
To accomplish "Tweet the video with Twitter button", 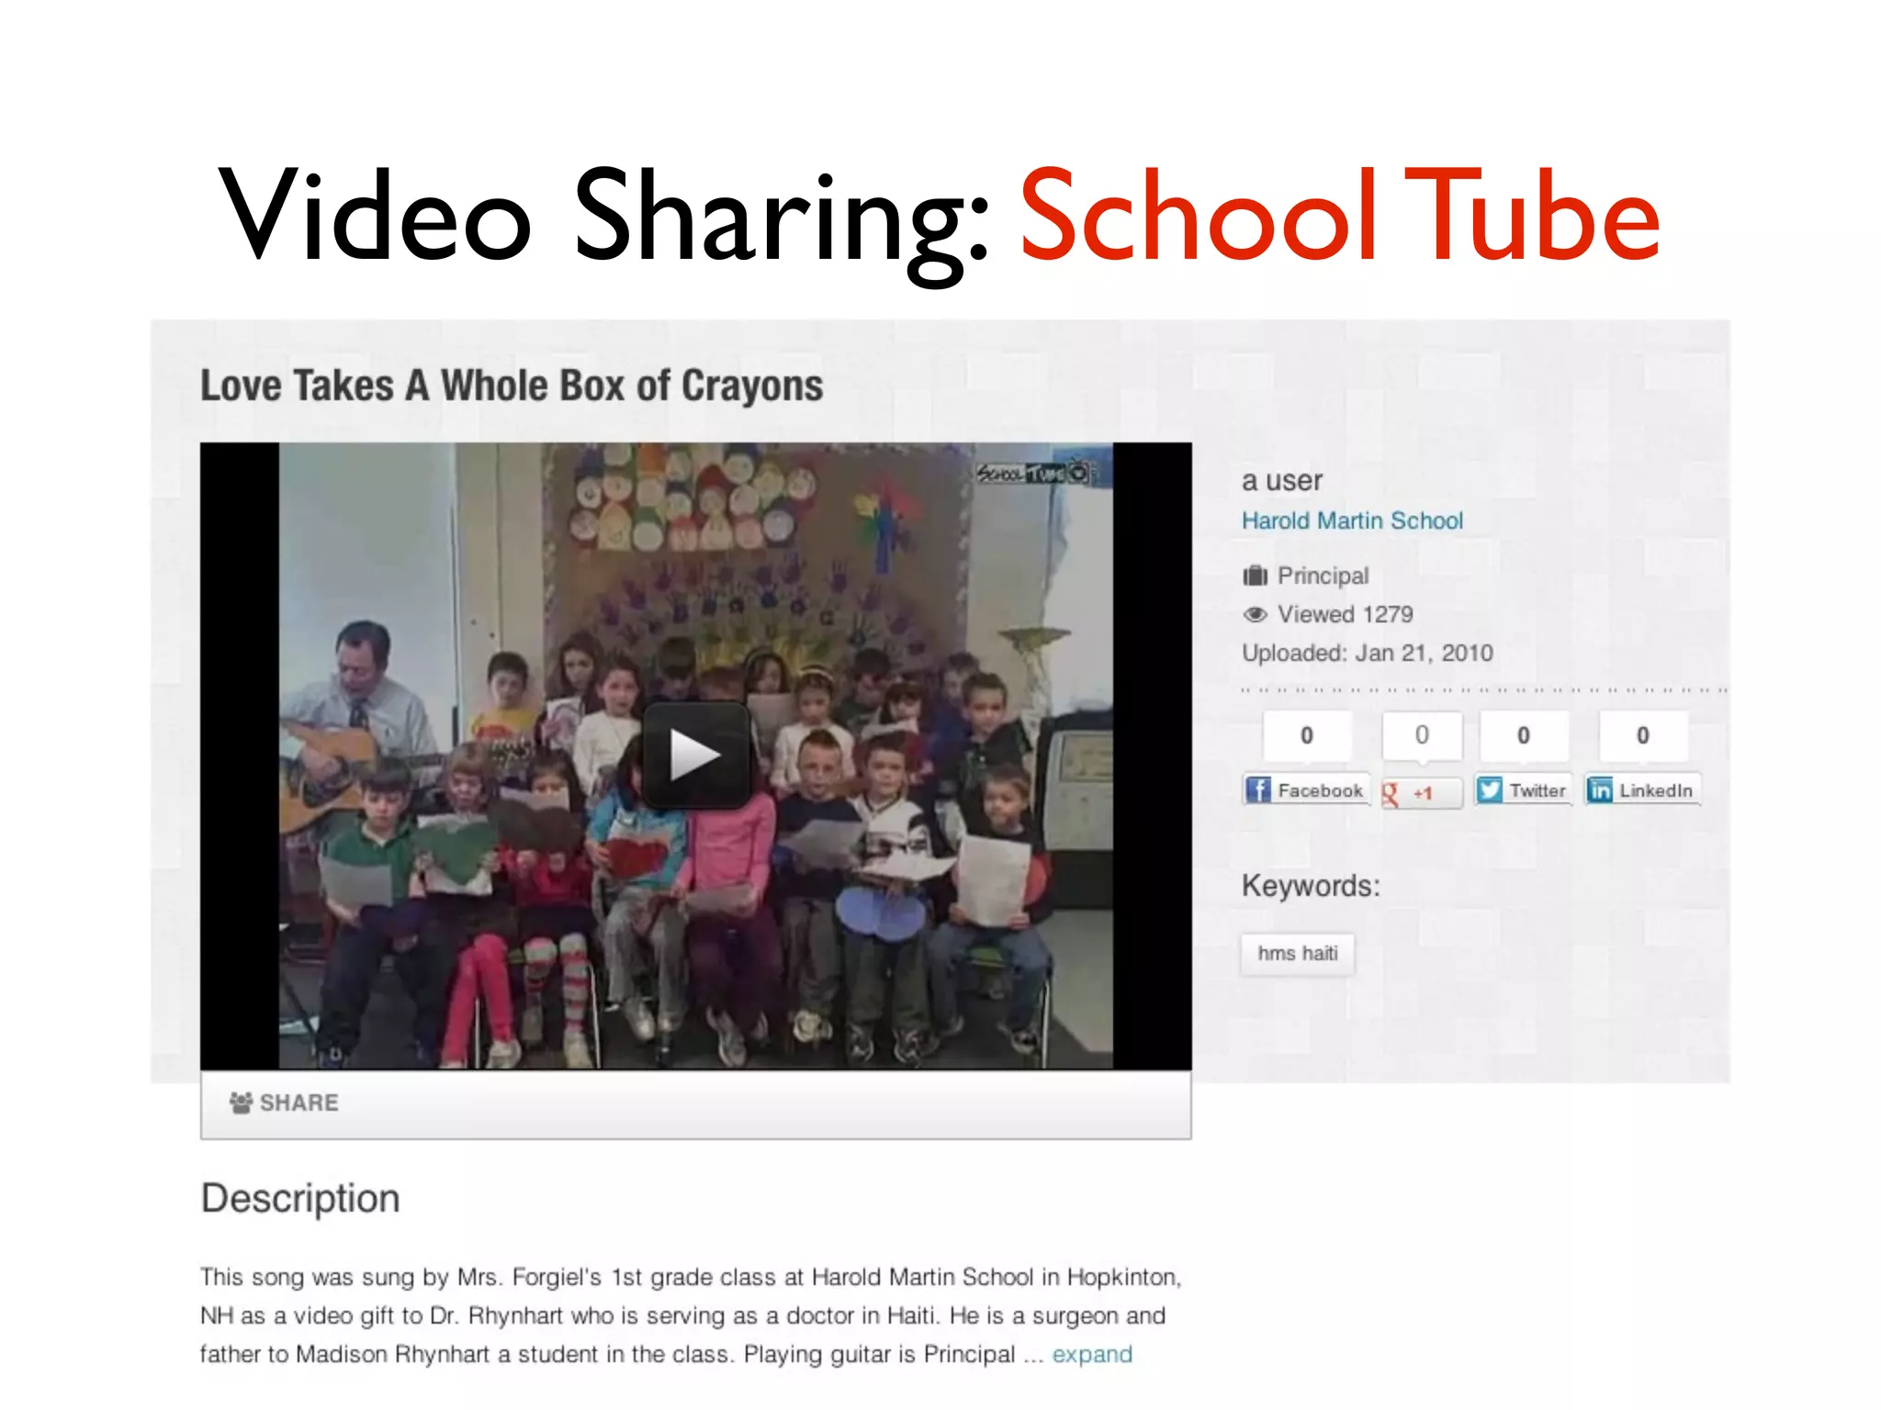I will point(1524,790).
